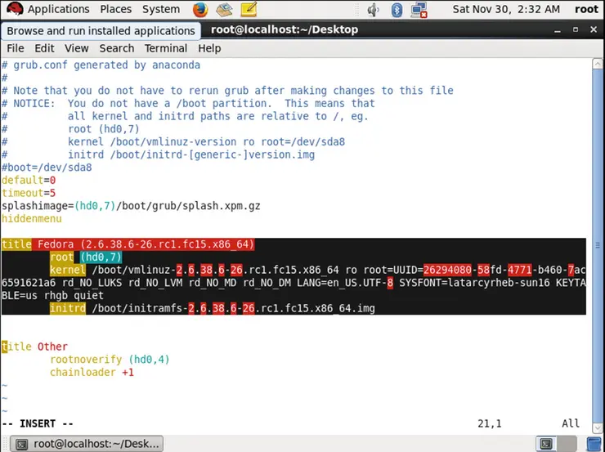Open the mail client launcher icon
This screenshot has width=605, height=452.
pos(224,10)
